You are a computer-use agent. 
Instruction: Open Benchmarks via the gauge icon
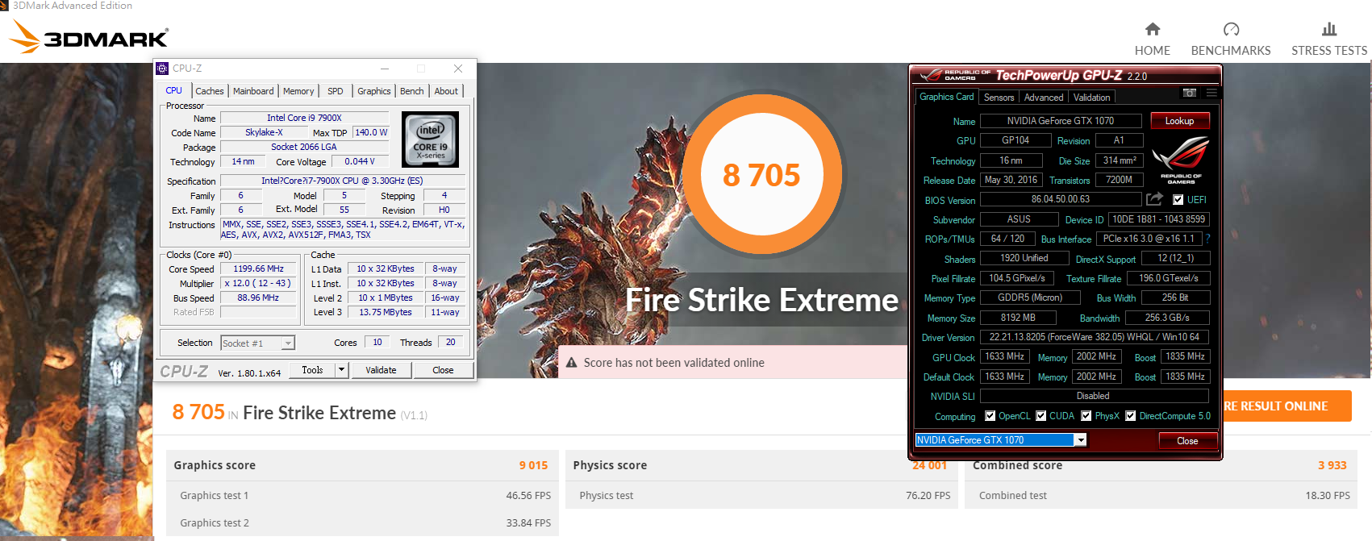[x=1231, y=30]
